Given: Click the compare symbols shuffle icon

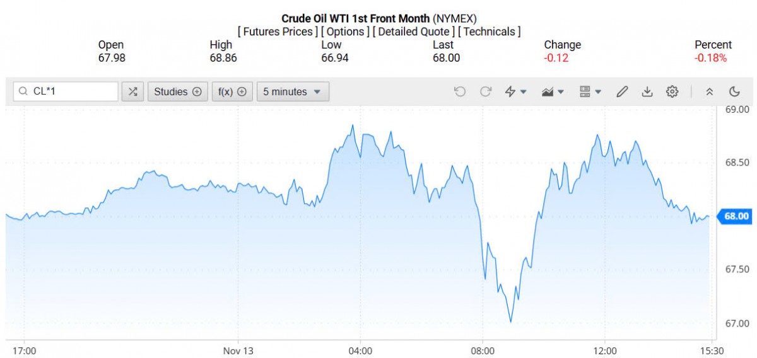Looking at the screenshot, I should coord(132,91).
